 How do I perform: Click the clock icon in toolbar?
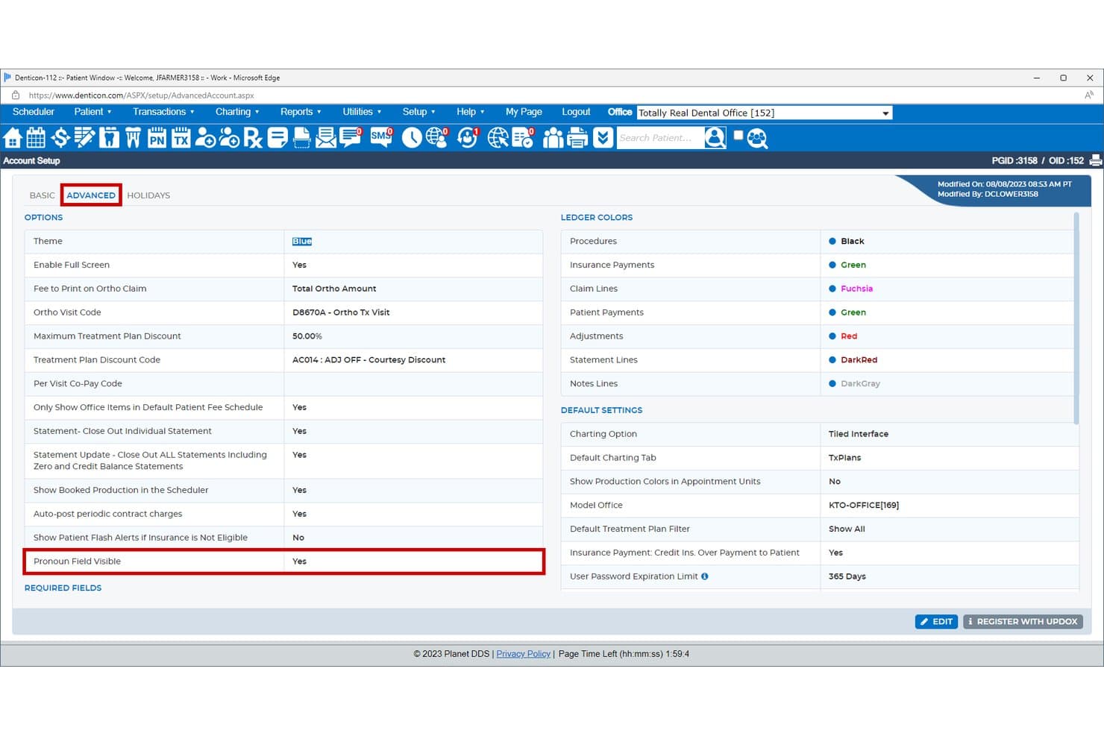[x=412, y=138]
